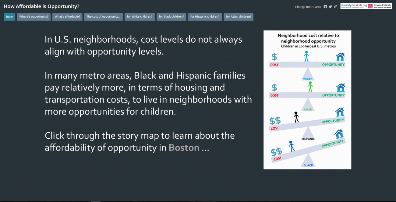This screenshot has width=396, height=202.
Task: Open the Kirwan Institute logo link
Action: pyautogui.click(x=380, y=6)
